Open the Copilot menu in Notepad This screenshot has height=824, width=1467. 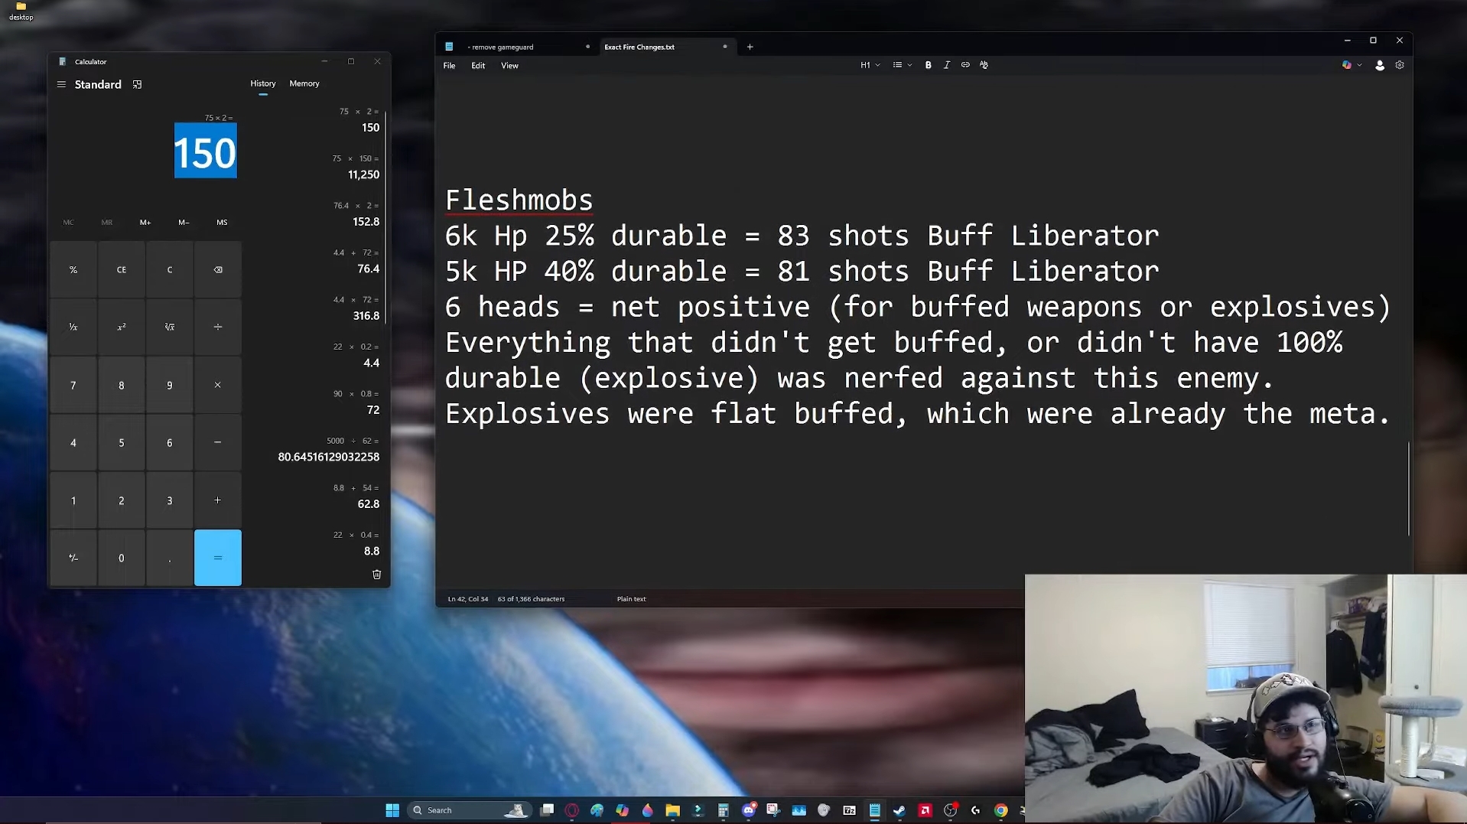click(1352, 66)
